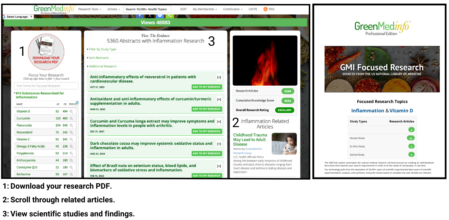Viewport: 449px width, 220px height.
Task: Expand the resveratrol cardiovascular abstract with [+]
Action: (219, 77)
